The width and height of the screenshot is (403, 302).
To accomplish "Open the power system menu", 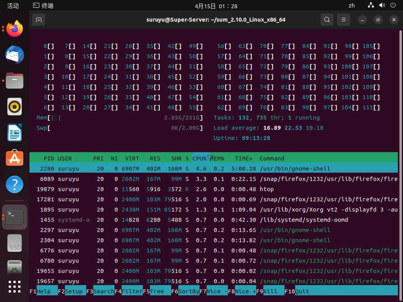I will [393, 5].
